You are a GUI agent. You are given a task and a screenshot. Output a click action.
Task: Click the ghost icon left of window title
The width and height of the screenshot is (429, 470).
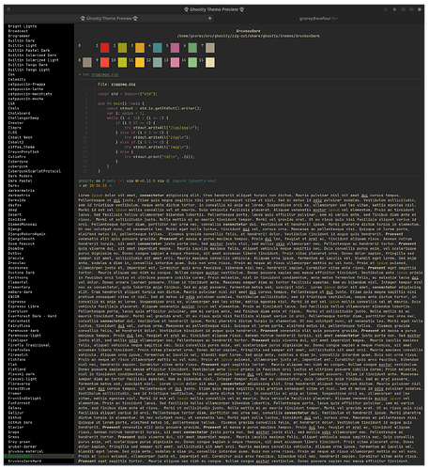(x=186, y=9)
